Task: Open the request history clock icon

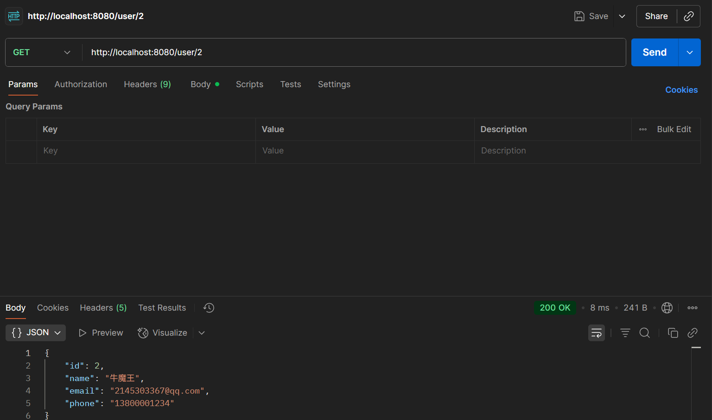Action: pos(208,307)
